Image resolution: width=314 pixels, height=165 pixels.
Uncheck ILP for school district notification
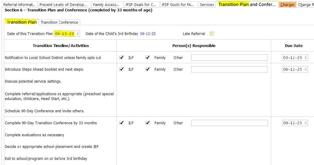coord(122,57)
